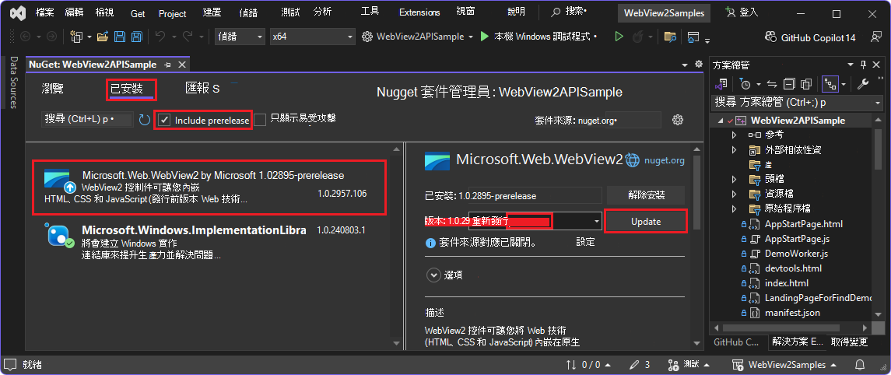The image size is (891, 375).
Task: Click the notifications bell in the status bar
Action: tap(861, 364)
